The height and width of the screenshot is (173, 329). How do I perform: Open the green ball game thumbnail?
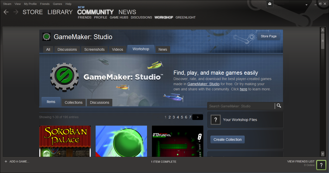[121, 141]
